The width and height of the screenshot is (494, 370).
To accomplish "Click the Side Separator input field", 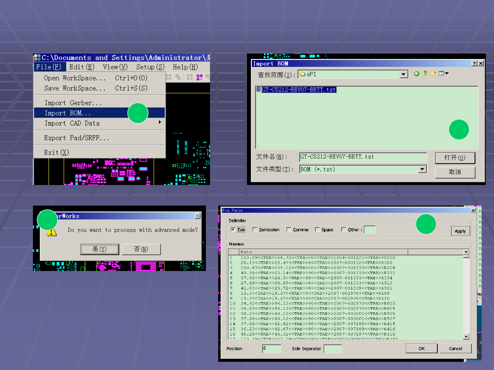I will pyautogui.click(x=333, y=349).
